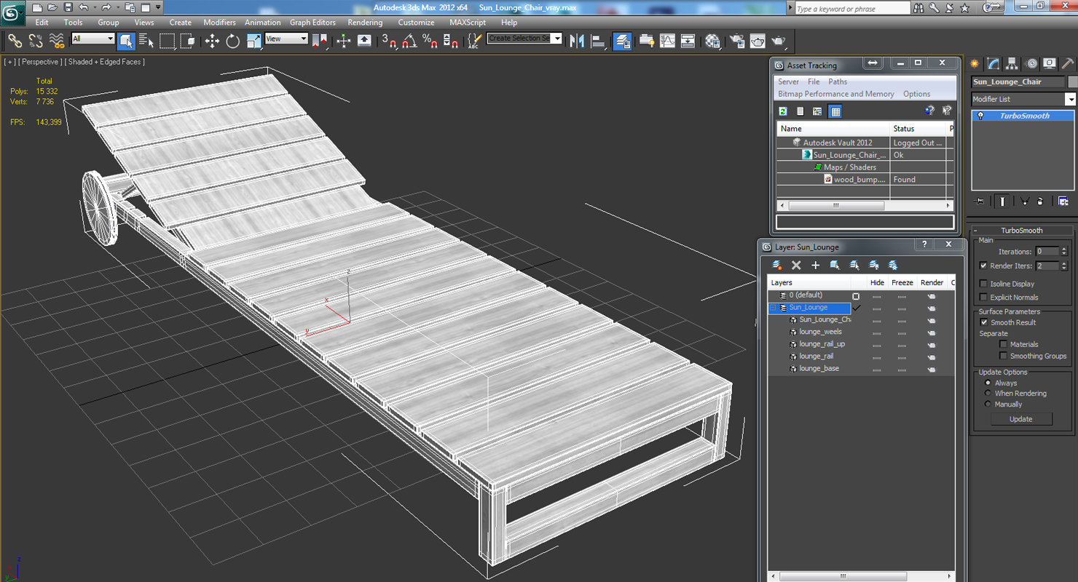1078x582 pixels.
Task: Activate the Select and Scale tool
Action: click(253, 41)
